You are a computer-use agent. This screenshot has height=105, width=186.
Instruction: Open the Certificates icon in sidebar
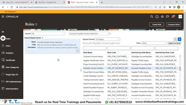[x=3, y=60]
